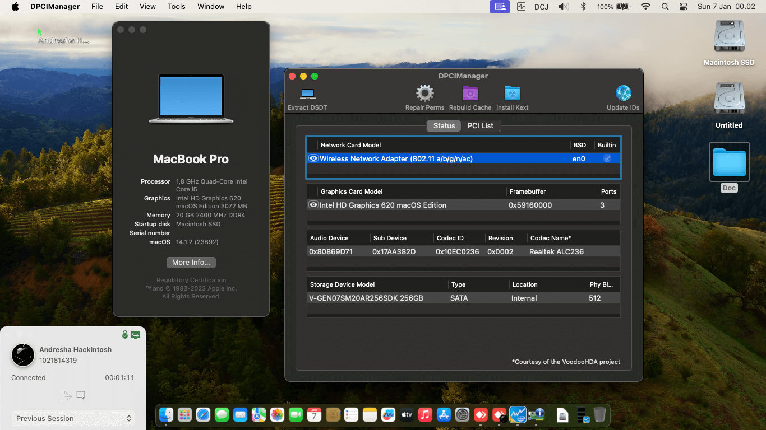
Task: Click the More Info button
Action: [x=191, y=262]
